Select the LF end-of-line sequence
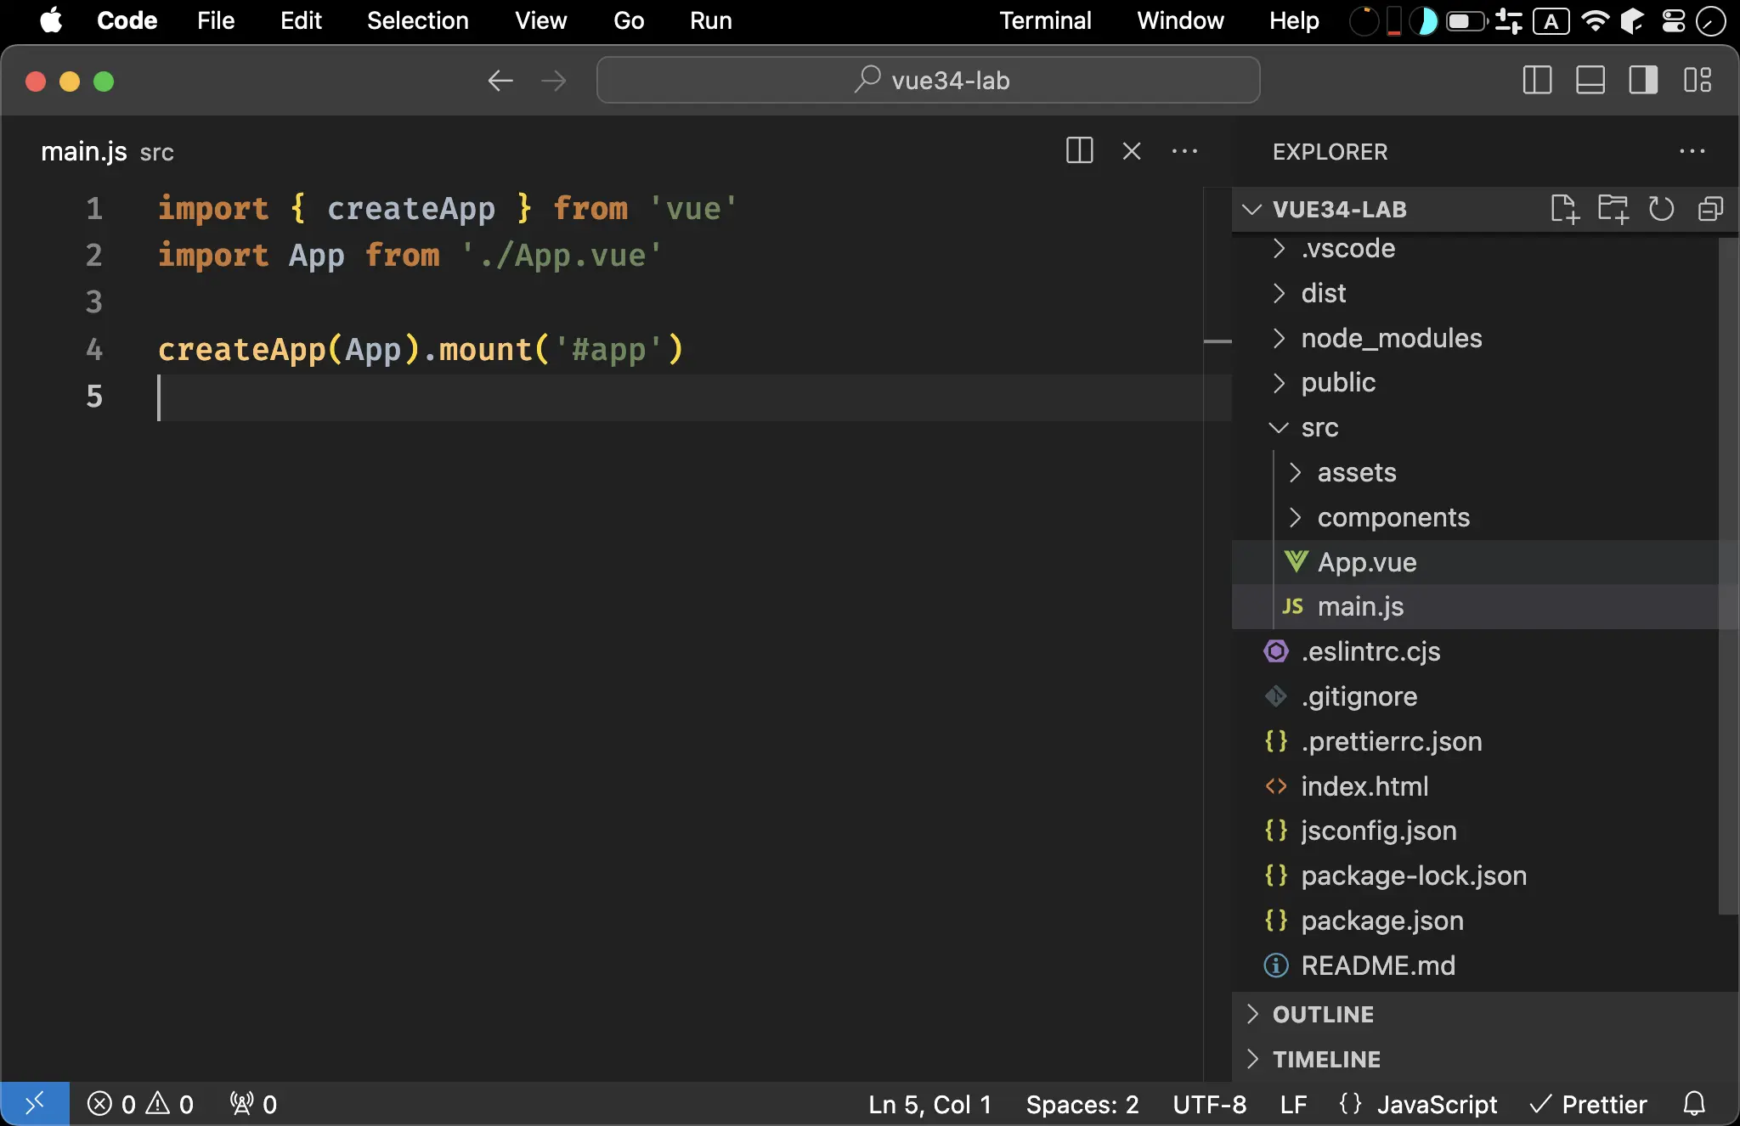 click(x=1293, y=1104)
